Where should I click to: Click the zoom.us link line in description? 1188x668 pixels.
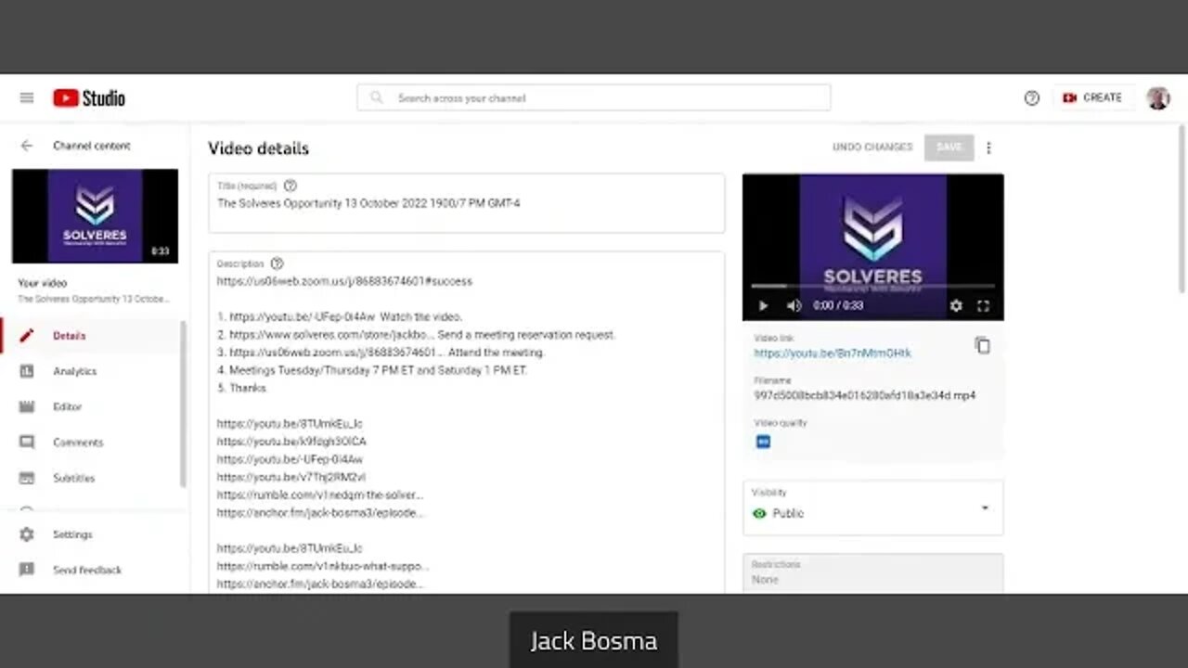(x=344, y=281)
